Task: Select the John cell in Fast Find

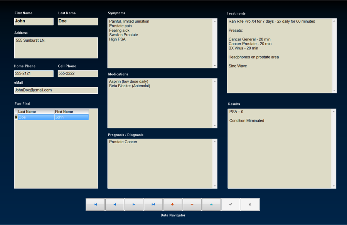Action: coord(71,117)
